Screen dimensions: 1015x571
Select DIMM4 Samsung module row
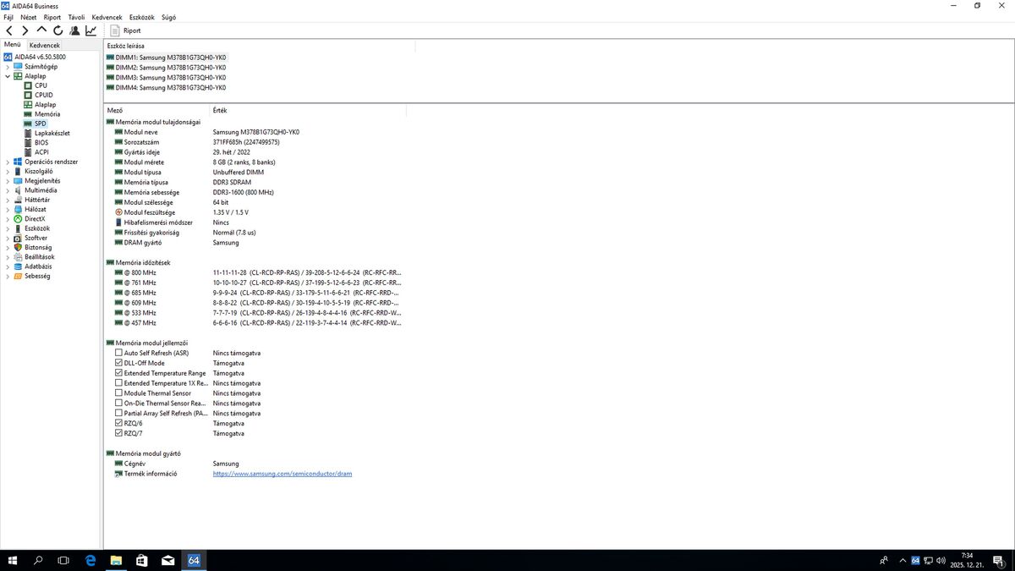pyautogui.click(x=171, y=87)
